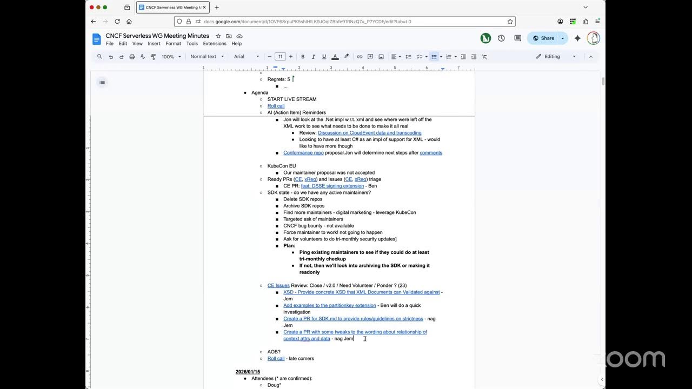The image size is (692, 389).
Task: List all browser tabs
Action: 585,8
